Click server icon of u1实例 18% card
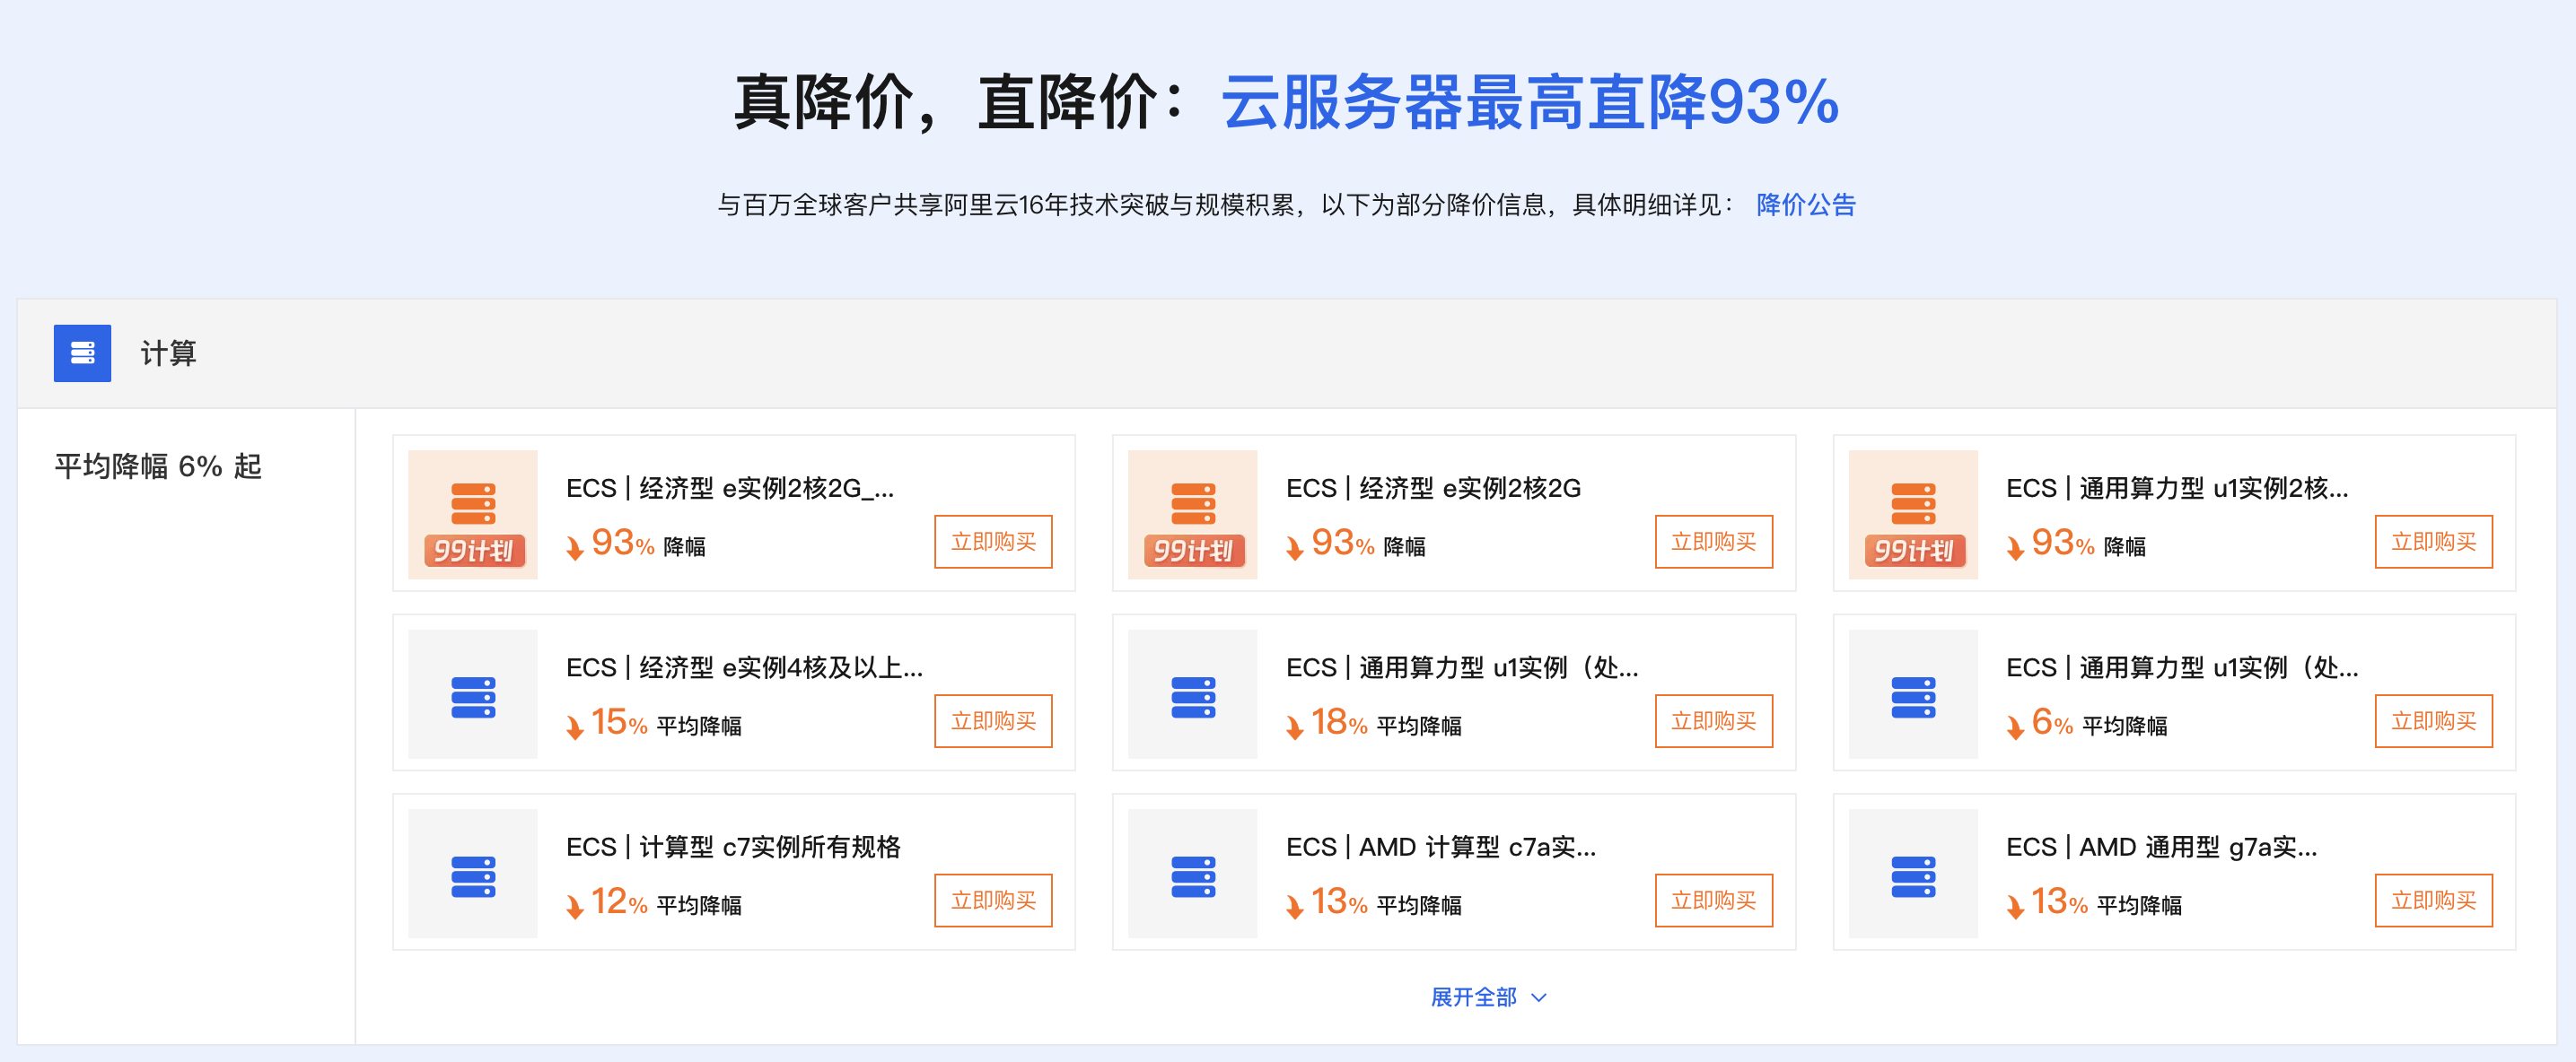This screenshot has width=2576, height=1062. pos(1193,694)
